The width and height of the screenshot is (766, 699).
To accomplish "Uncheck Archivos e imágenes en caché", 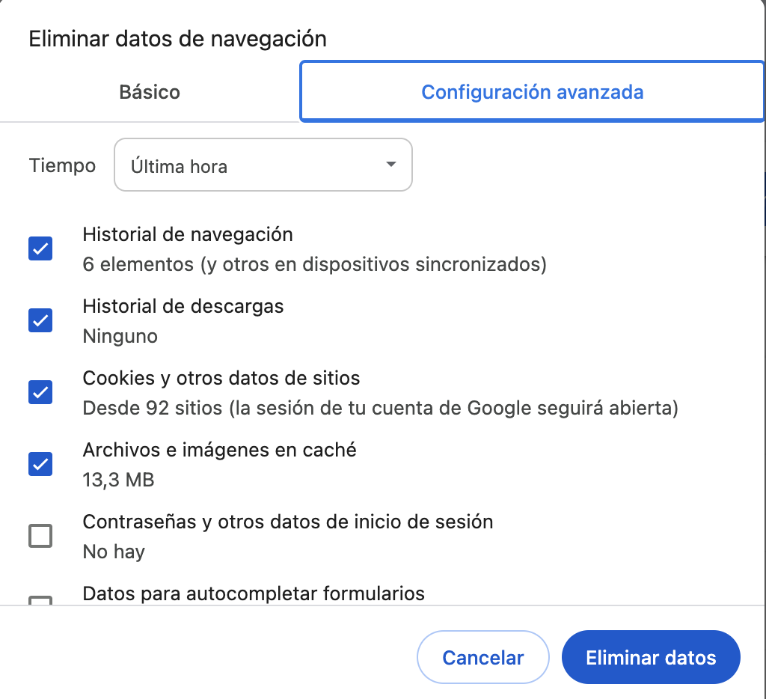I will point(40,464).
